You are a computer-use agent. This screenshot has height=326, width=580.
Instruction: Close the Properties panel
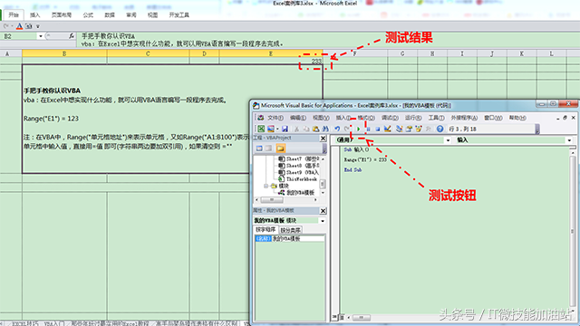(323, 210)
